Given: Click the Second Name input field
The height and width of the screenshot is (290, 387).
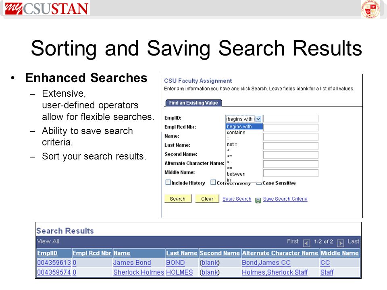Looking at the screenshot, I should coord(291,155).
